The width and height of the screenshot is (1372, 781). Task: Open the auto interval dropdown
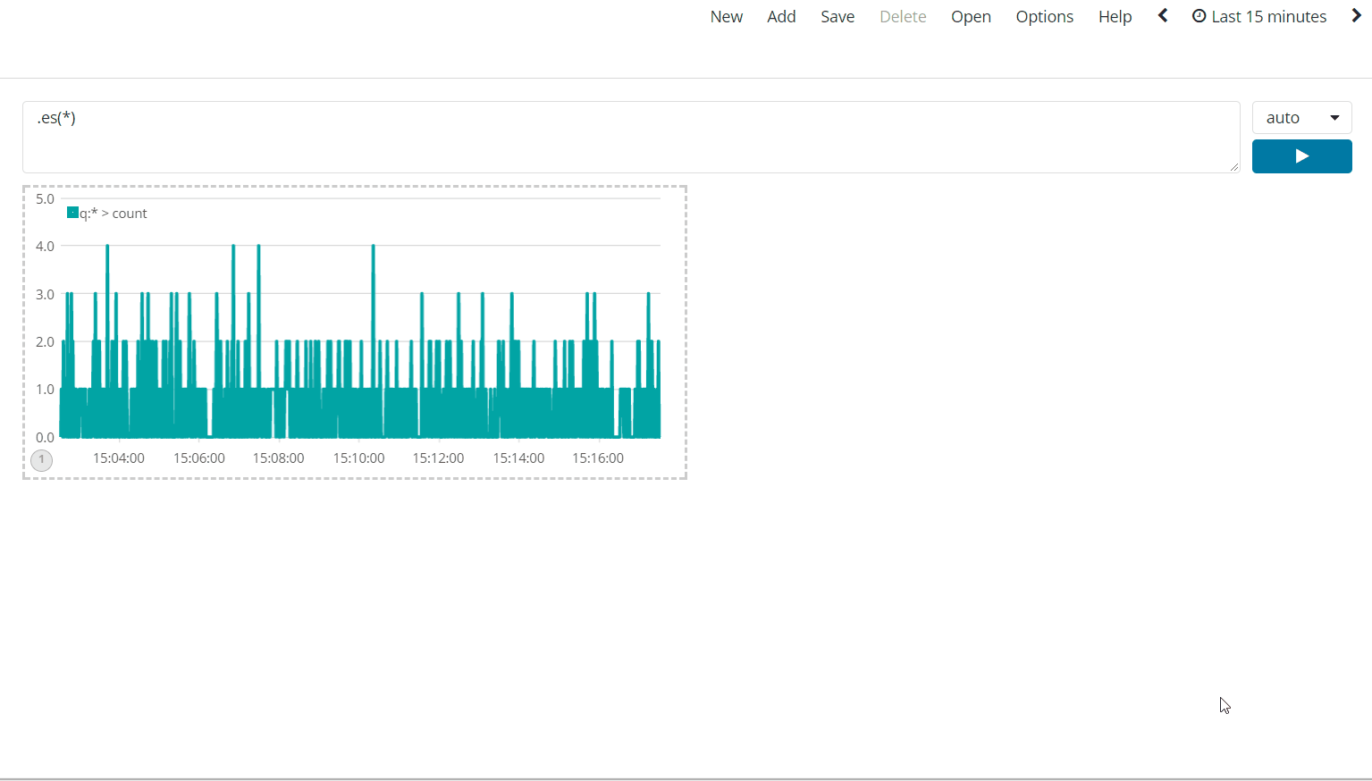click(x=1301, y=117)
